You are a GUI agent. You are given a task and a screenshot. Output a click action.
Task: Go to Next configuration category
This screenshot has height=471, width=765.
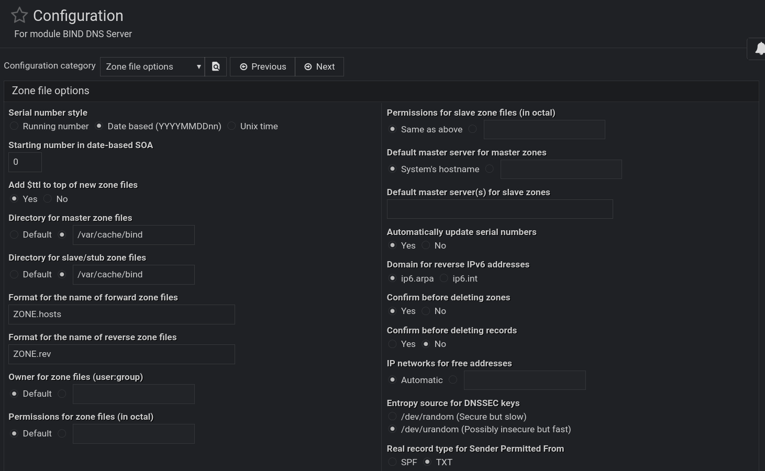point(319,66)
